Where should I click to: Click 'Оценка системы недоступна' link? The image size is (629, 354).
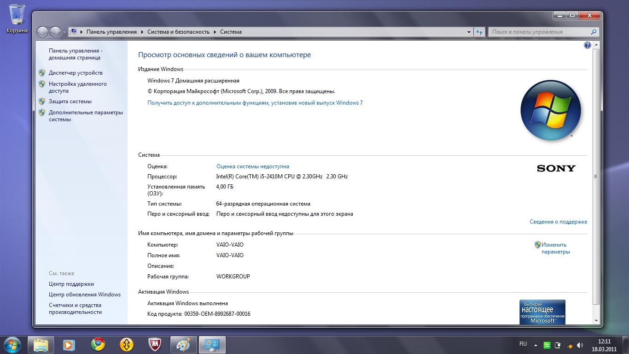click(253, 166)
